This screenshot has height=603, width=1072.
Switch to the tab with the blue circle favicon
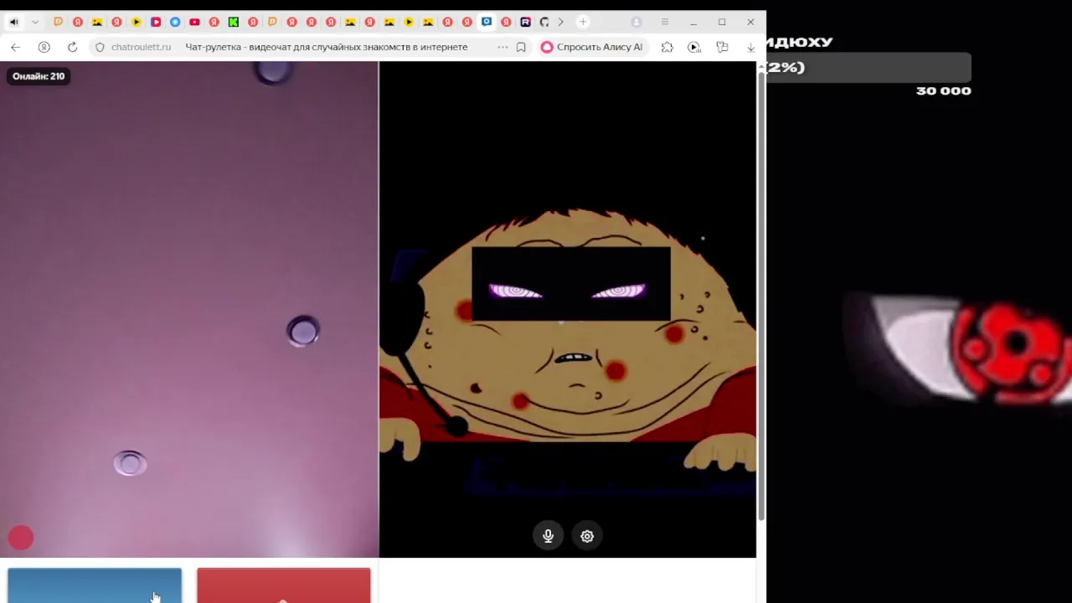[175, 22]
